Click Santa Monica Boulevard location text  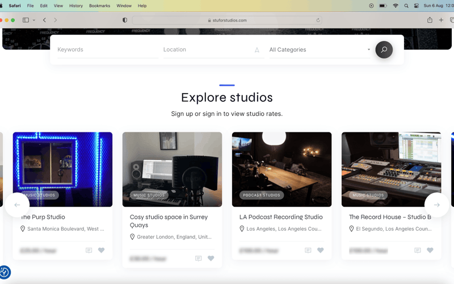point(66,229)
